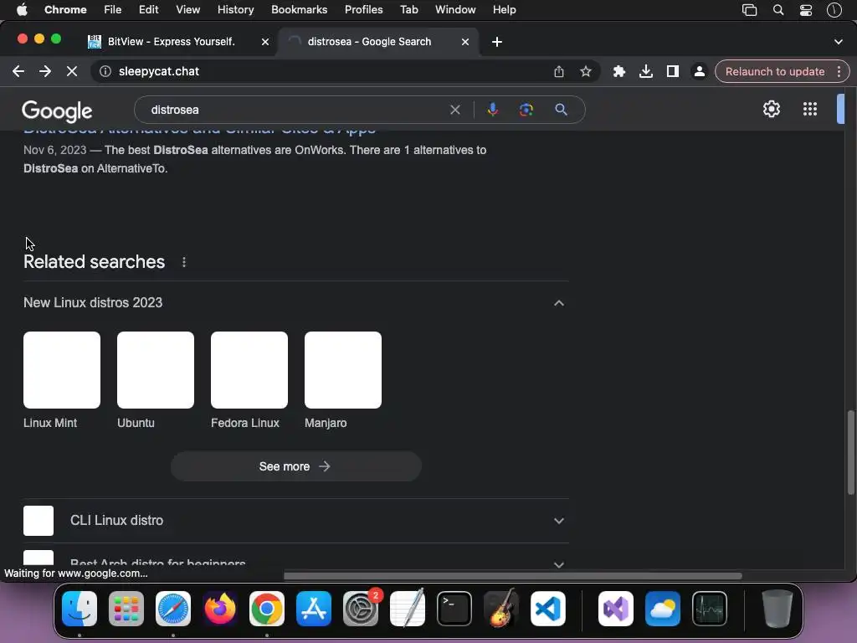Clear the Google search box

click(454, 110)
